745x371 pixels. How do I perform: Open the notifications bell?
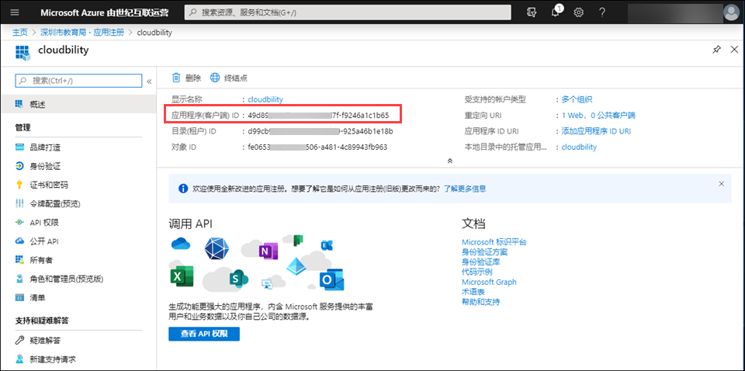point(556,12)
